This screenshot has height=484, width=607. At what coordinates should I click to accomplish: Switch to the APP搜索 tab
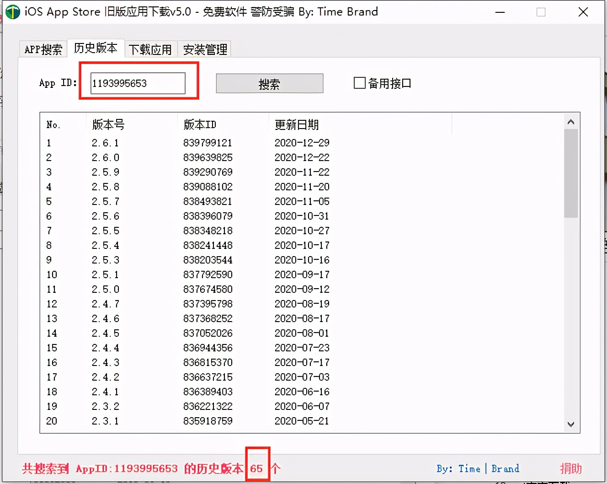click(x=43, y=49)
